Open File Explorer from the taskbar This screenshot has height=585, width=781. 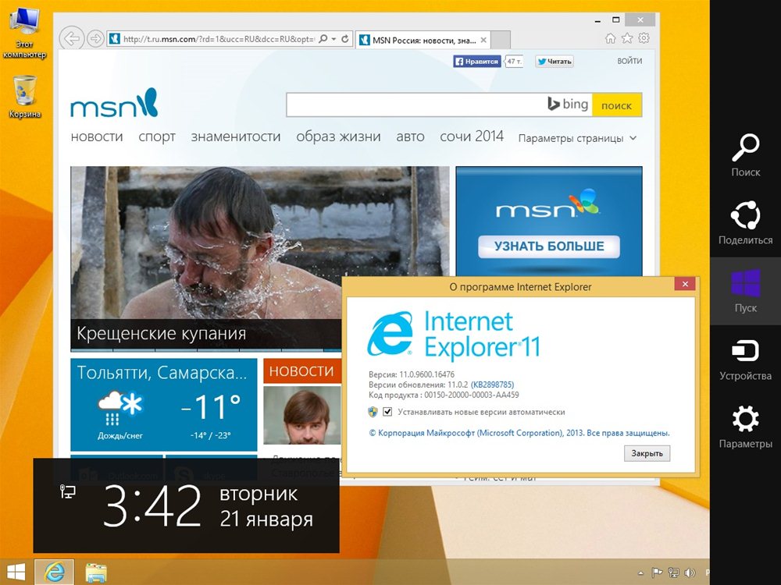pyautogui.click(x=95, y=573)
